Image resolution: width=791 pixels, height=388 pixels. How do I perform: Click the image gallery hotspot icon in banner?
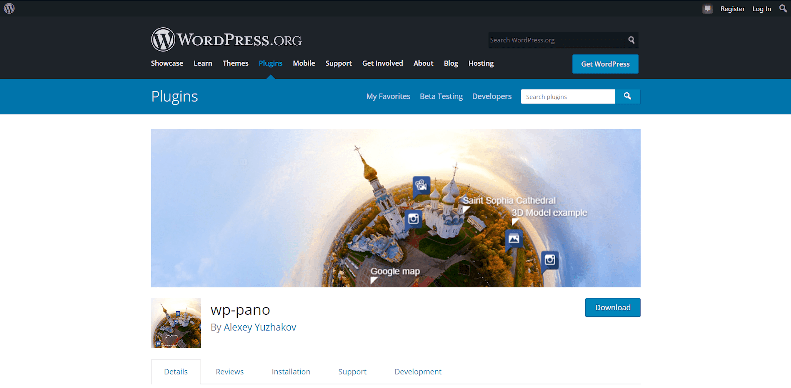click(x=514, y=239)
